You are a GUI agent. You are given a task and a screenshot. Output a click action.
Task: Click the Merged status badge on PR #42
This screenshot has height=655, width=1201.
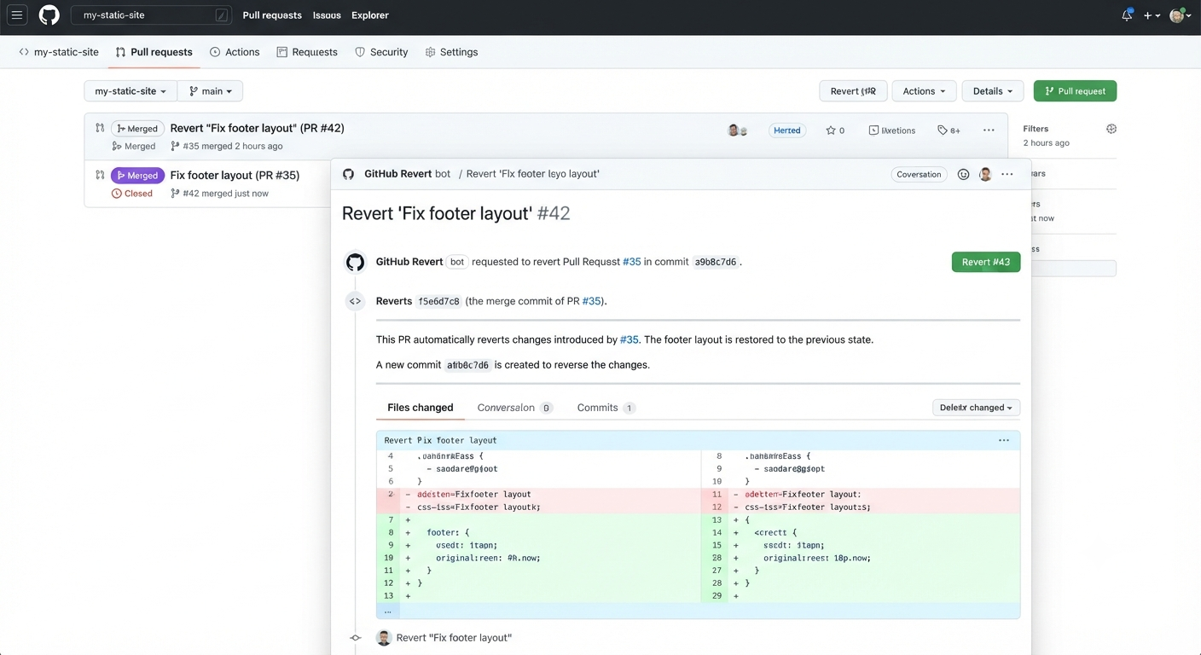(x=136, y=129)
